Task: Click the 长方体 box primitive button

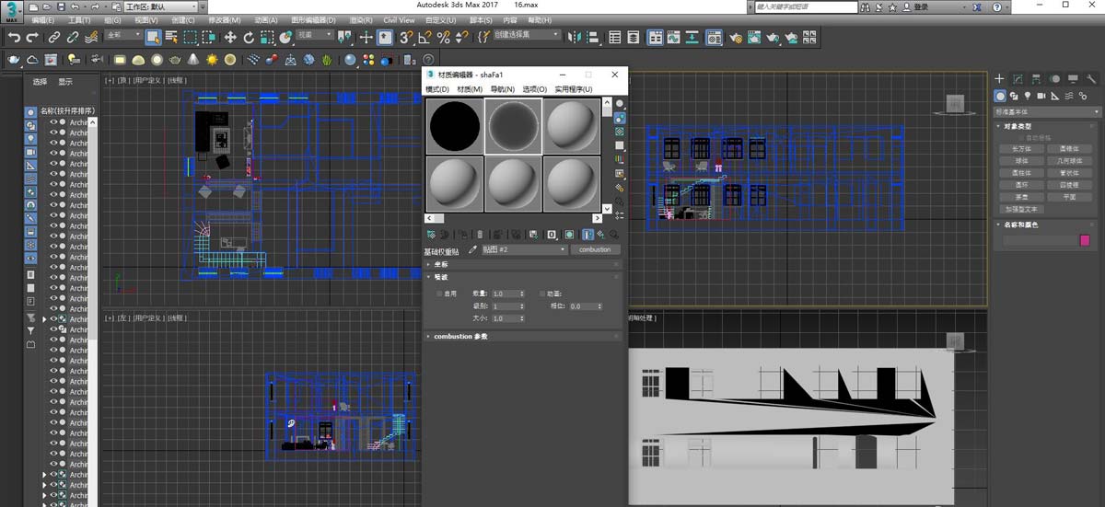Action: coord(1021,148)
